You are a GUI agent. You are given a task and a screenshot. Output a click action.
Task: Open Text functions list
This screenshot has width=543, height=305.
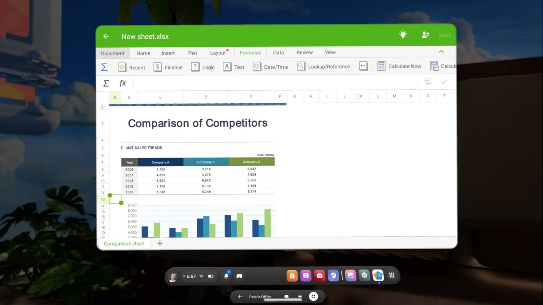pyautogui.click(x=234, y=67)
